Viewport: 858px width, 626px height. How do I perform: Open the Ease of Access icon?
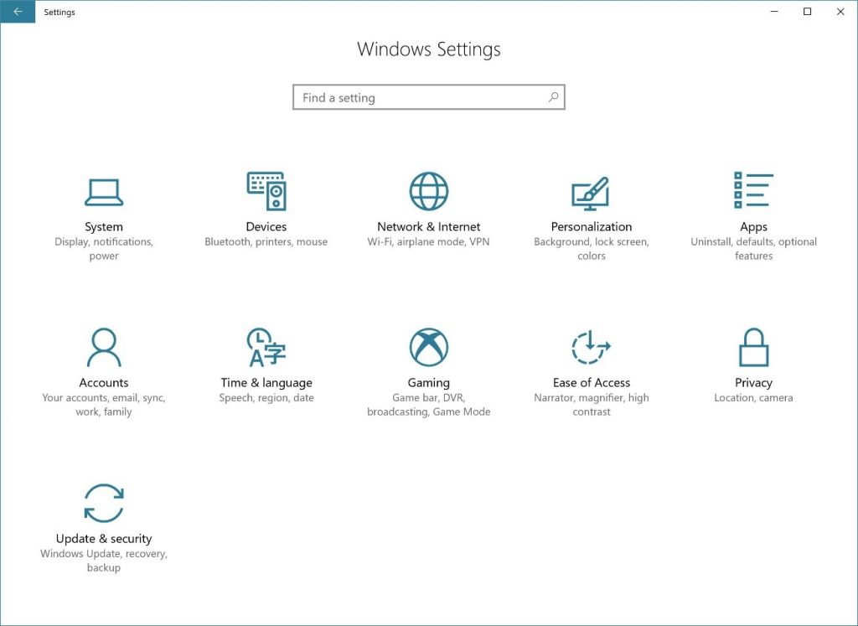click(x=591, y=347)
